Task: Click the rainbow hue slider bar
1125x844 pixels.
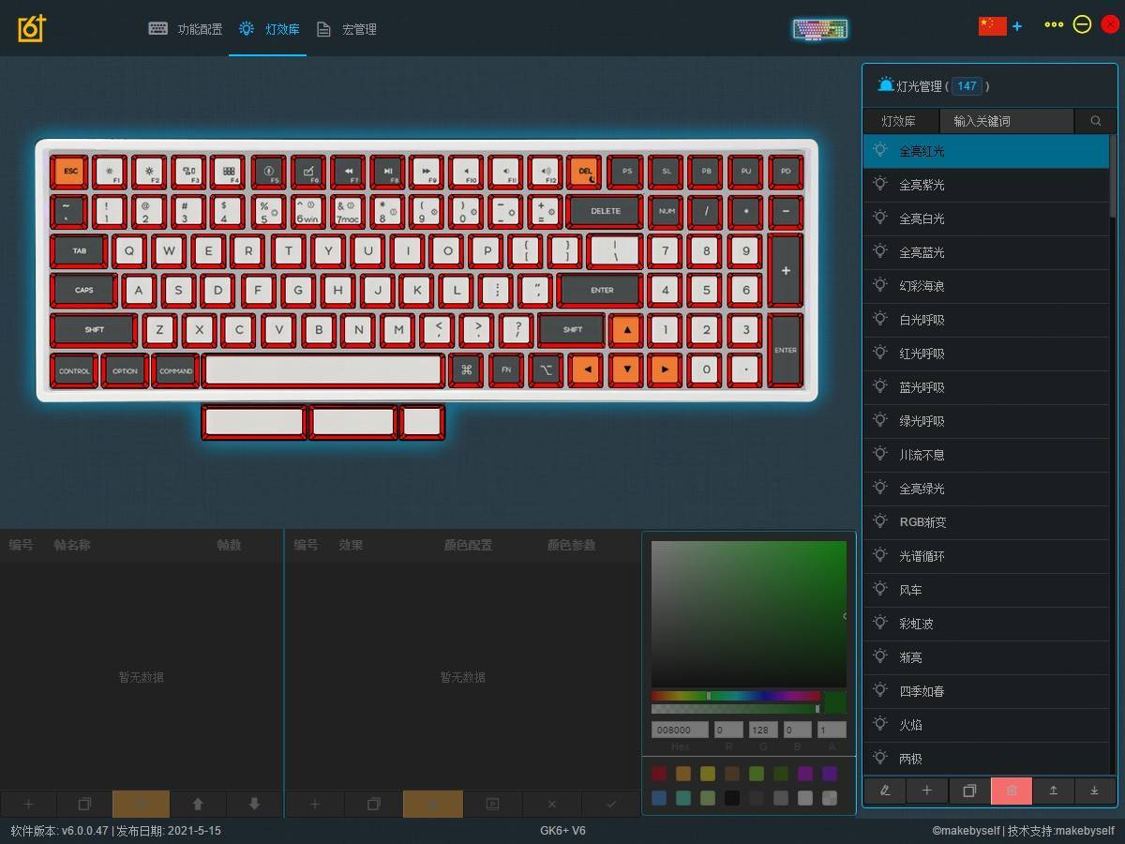Action: click(735, 696)
